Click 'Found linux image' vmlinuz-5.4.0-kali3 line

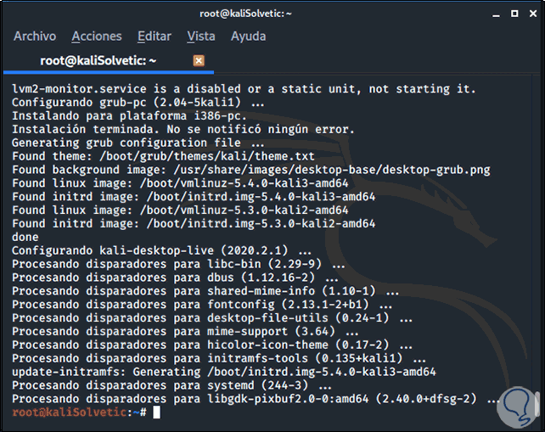(180, 183)
